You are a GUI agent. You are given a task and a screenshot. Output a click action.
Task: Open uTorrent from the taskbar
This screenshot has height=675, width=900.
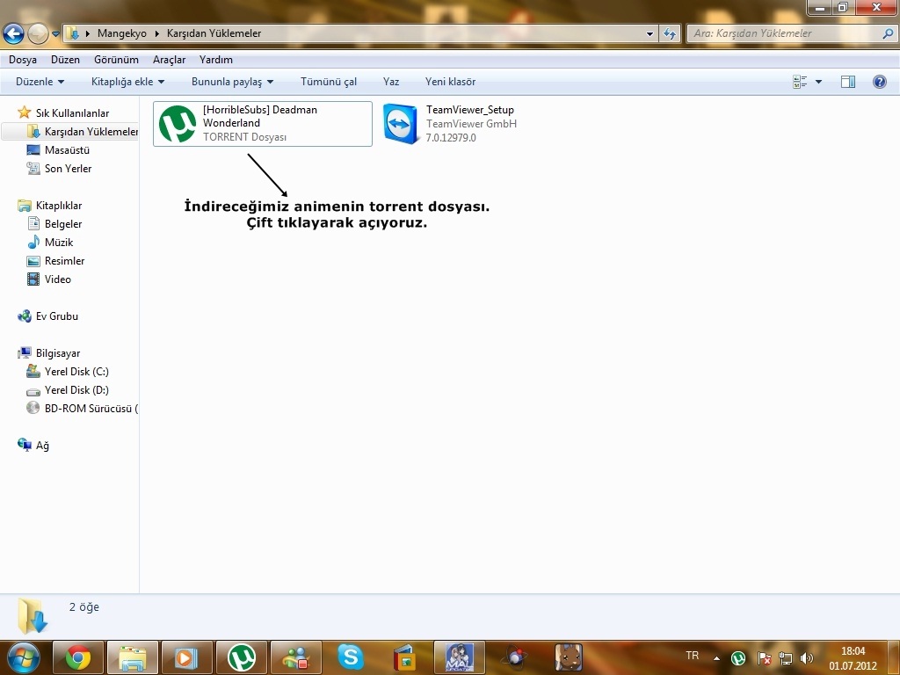coord(241,657)
